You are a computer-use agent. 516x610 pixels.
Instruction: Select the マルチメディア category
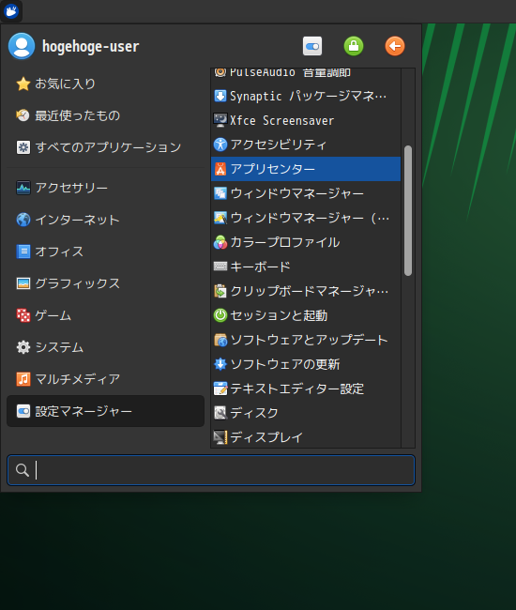105,379
